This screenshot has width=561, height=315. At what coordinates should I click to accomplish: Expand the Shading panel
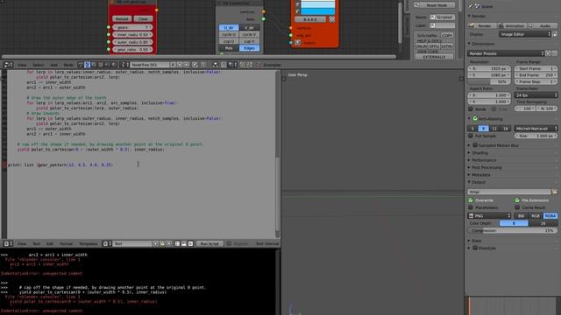pos(479,153)
